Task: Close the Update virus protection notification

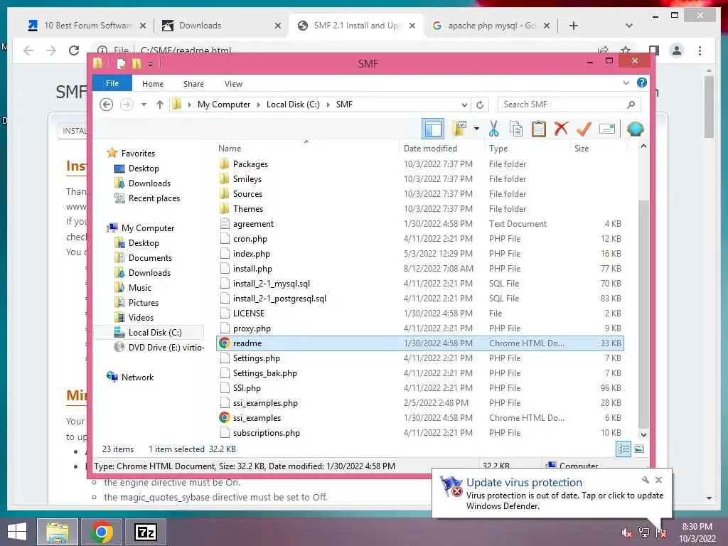Action: [x=658, y=480]
